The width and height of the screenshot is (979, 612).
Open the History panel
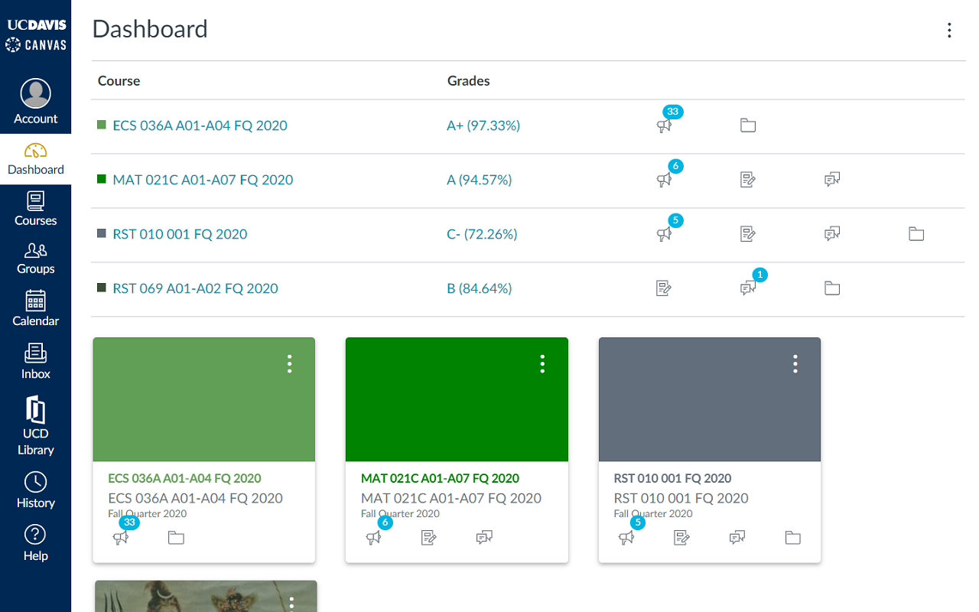point(35,490)
